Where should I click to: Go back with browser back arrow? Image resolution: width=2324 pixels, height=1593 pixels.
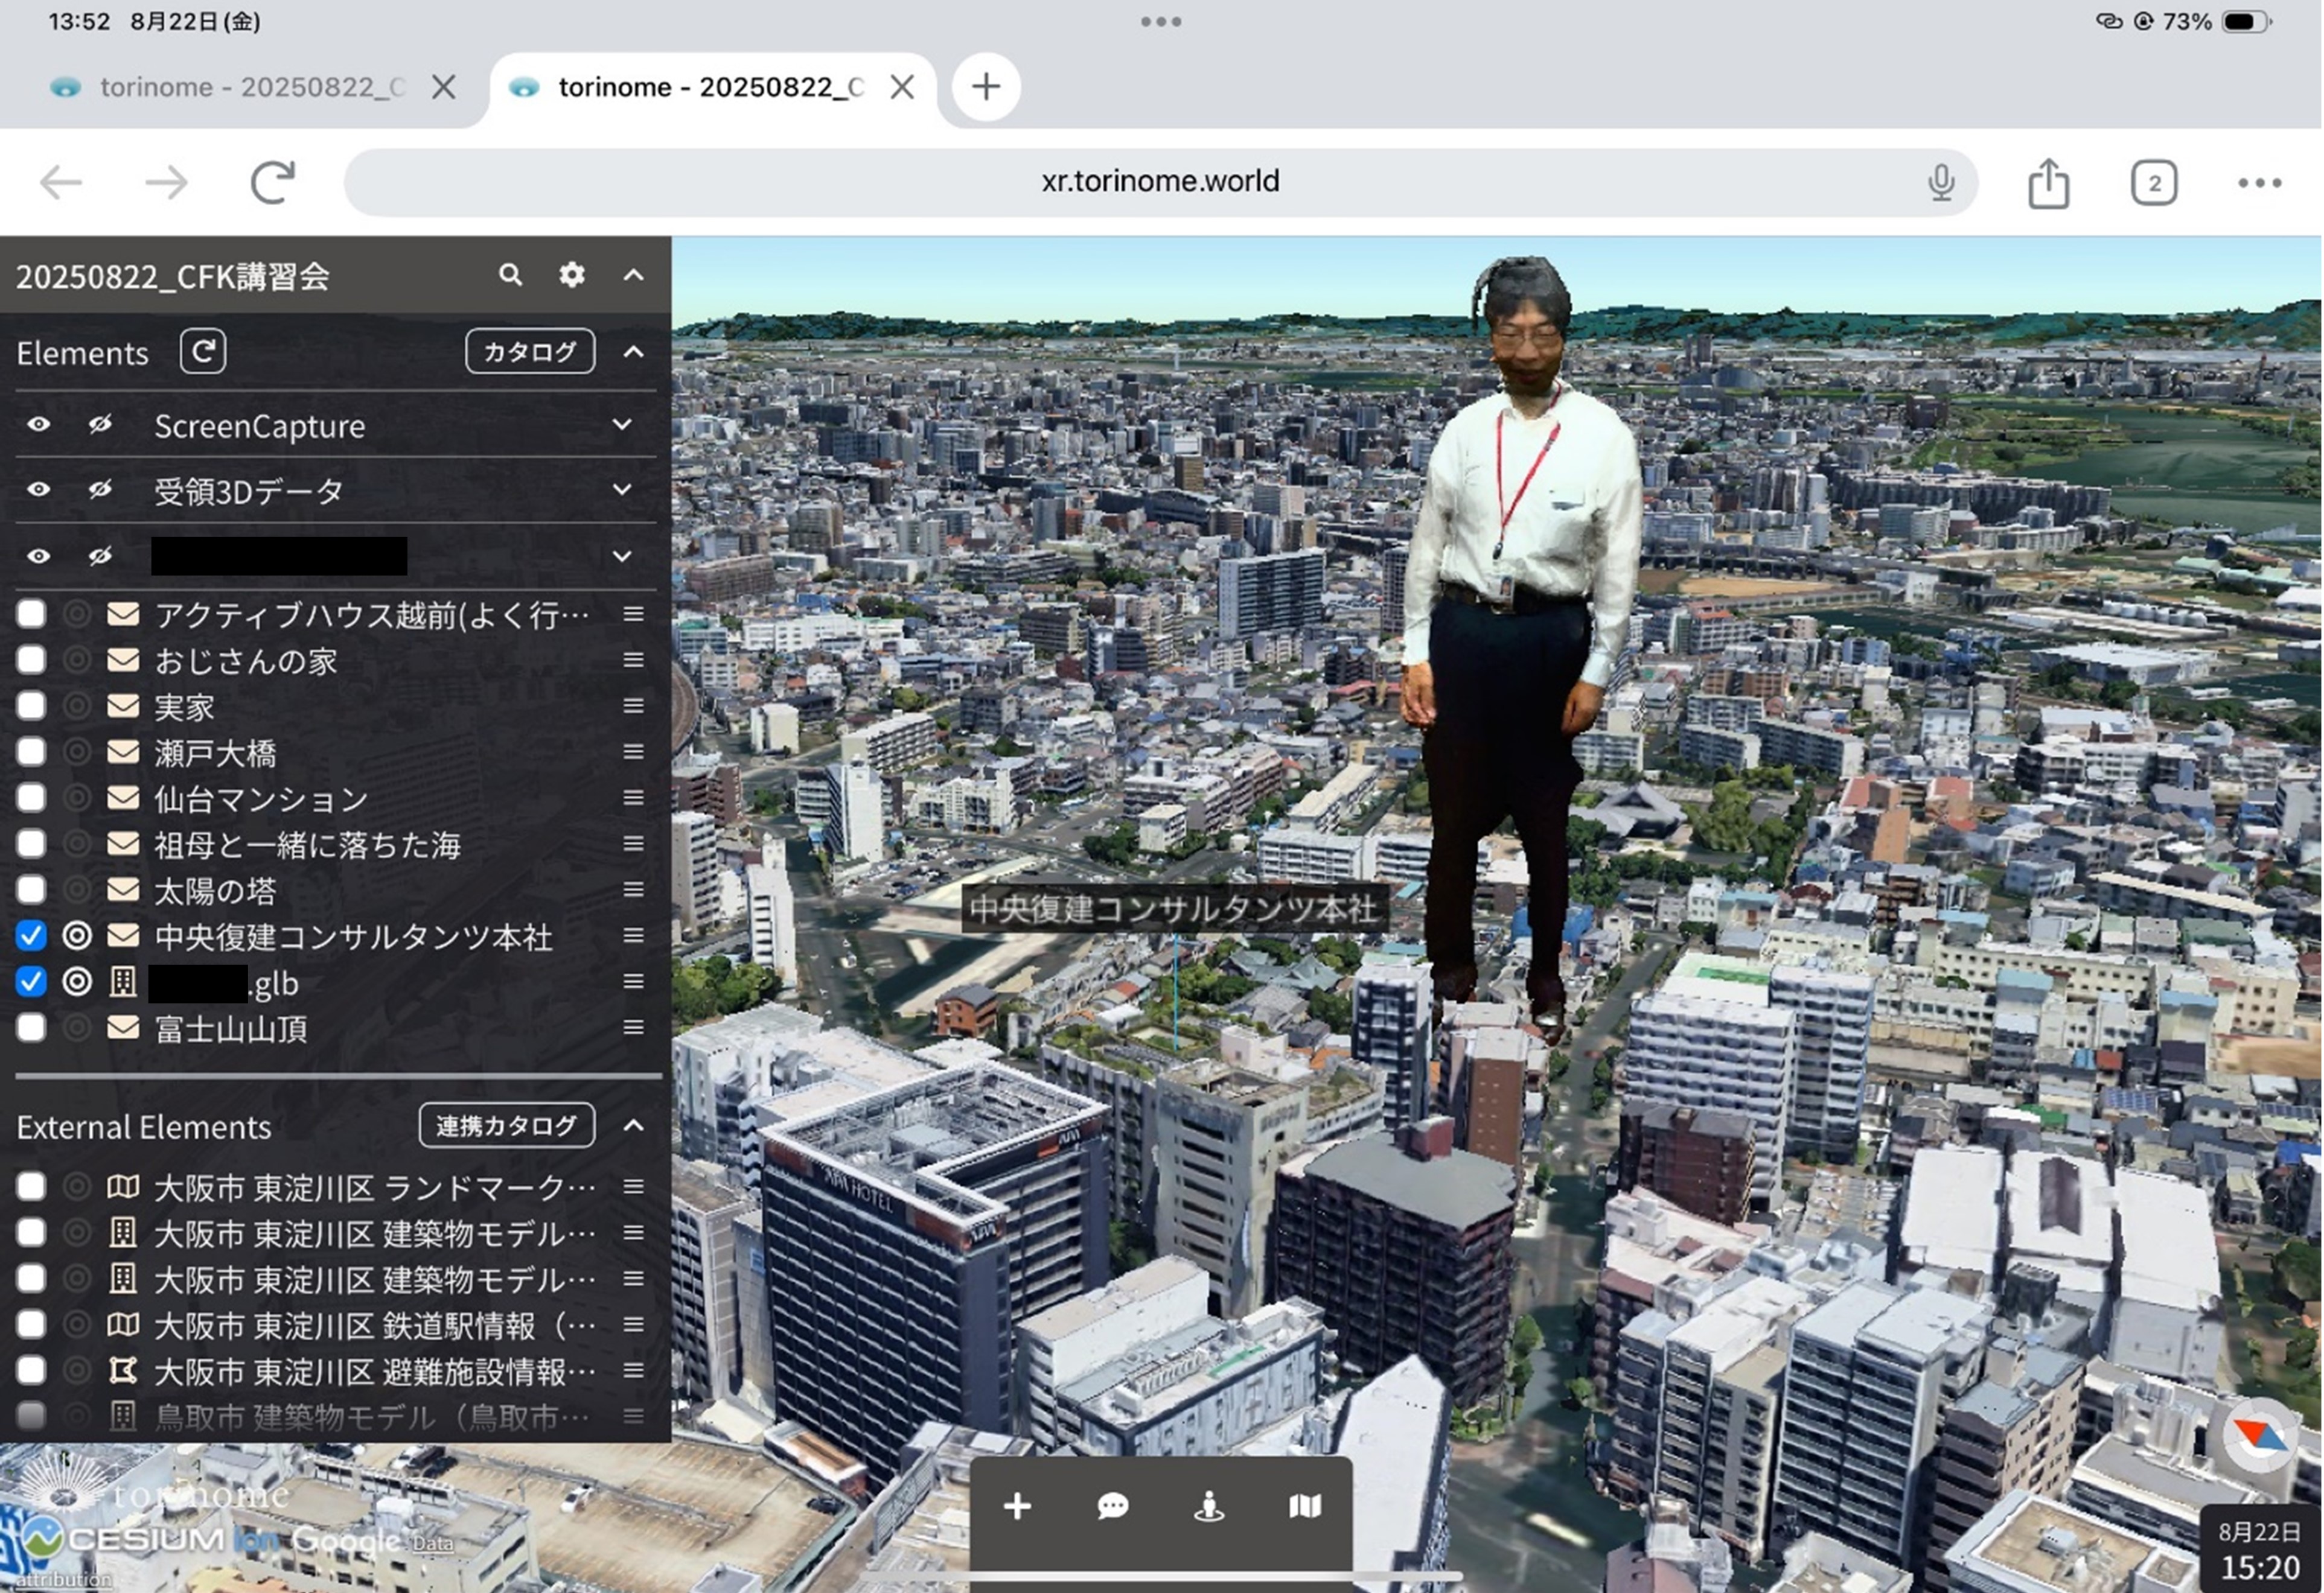(61, 183)
